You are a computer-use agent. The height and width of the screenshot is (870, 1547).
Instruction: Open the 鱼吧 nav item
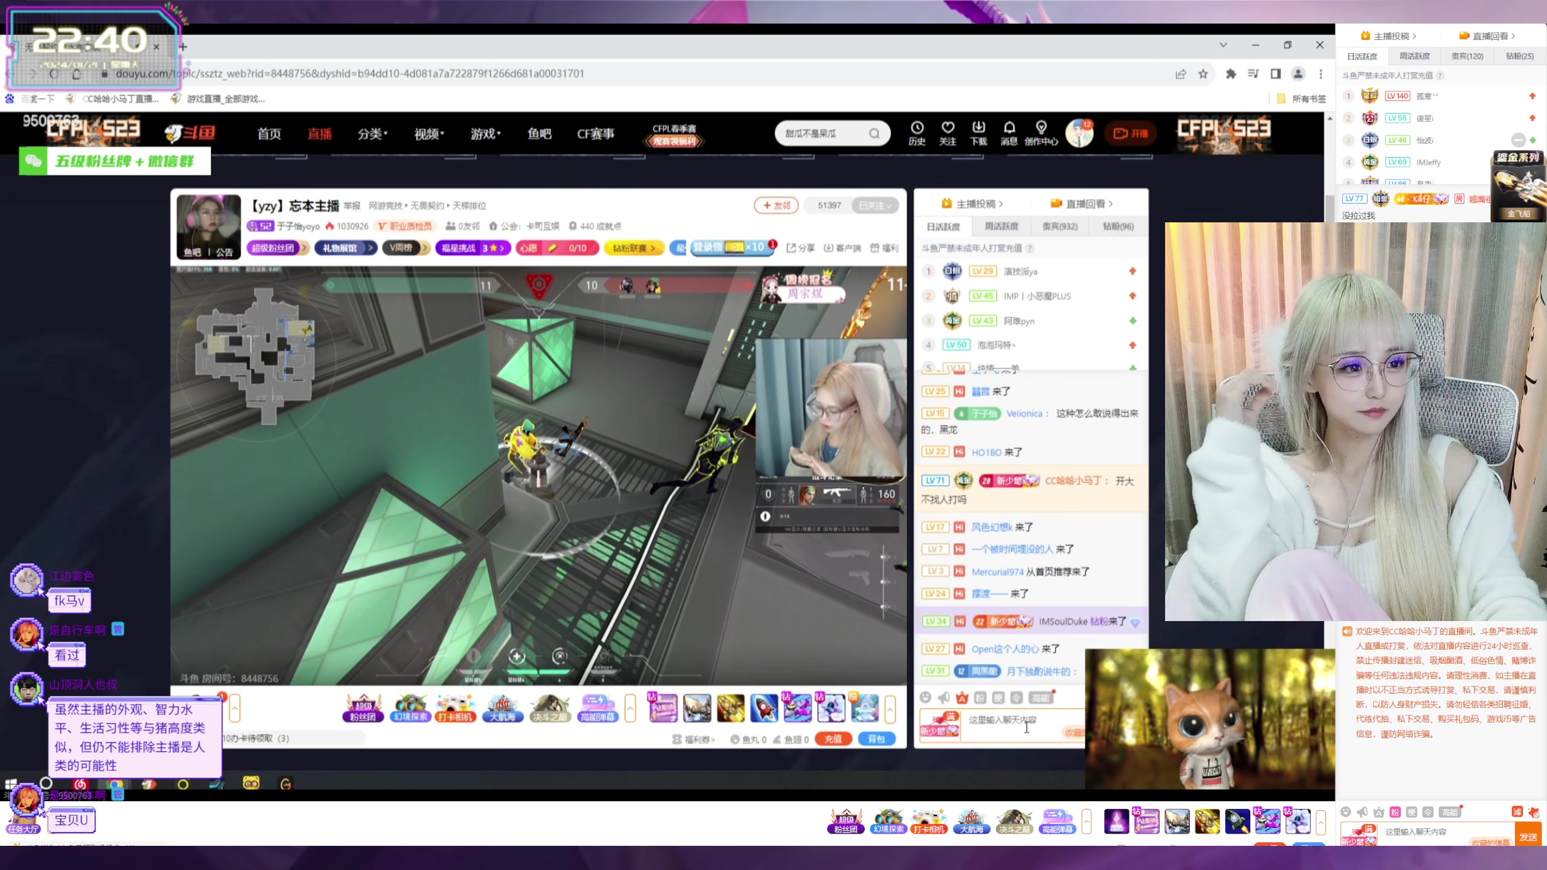tap(539, 134)
